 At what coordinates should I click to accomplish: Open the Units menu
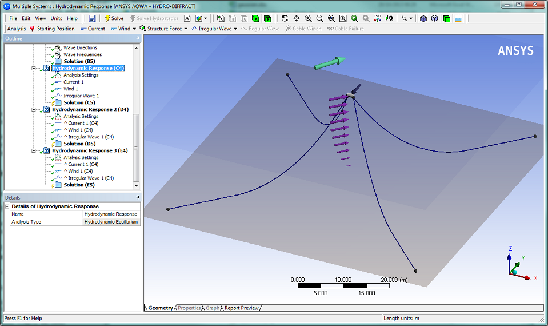[56, 18]
